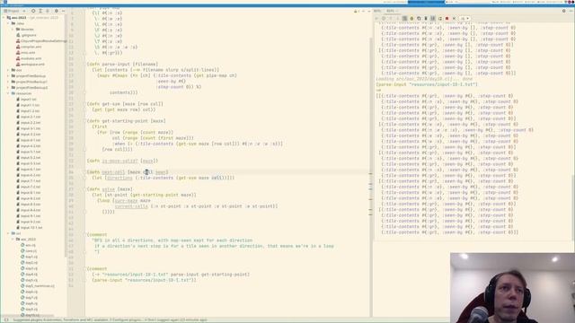Click the expand all icon in Project panel
575x323 pixels.
40,11
